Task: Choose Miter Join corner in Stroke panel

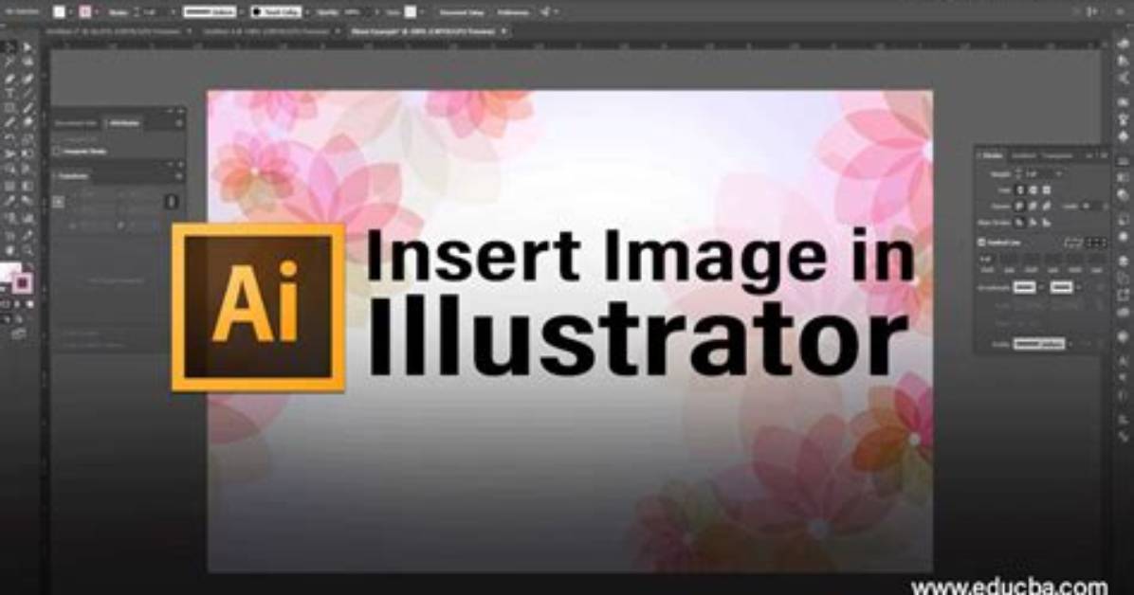Action: point(1020,206)
